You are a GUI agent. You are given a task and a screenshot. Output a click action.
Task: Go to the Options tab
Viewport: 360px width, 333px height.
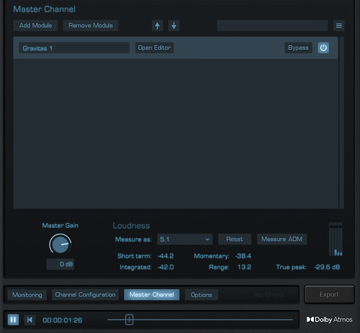tap(202, 295)
